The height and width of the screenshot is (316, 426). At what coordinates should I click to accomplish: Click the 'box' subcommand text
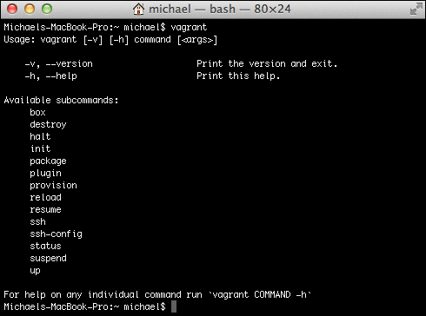click(37, 112)
